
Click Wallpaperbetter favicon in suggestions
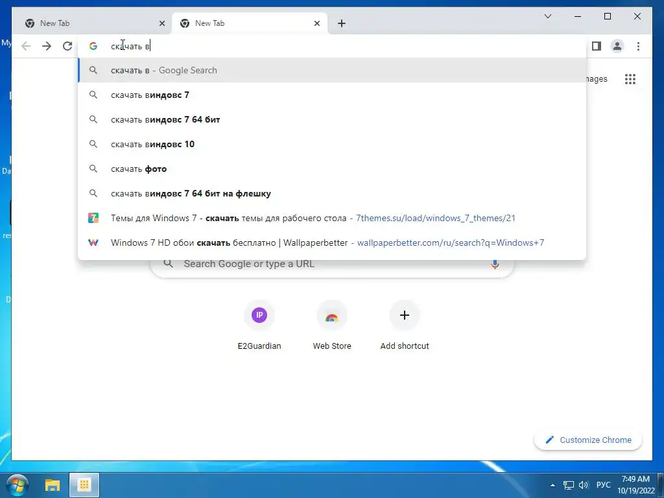pos(93,243)
